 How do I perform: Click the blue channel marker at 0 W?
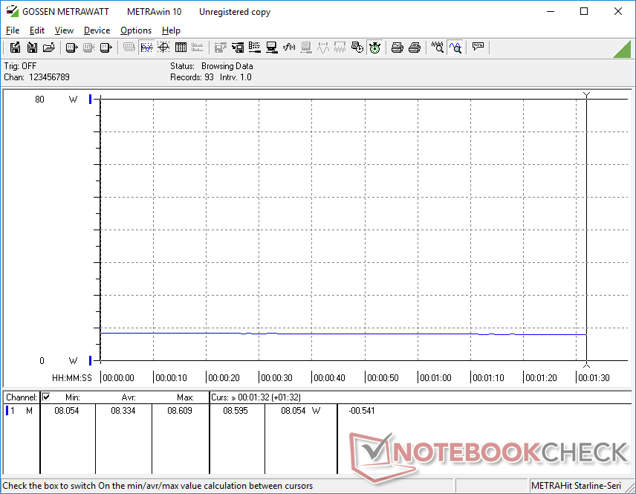pos(90,360)
